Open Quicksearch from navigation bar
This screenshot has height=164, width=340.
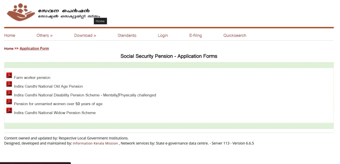click(235, 35)
